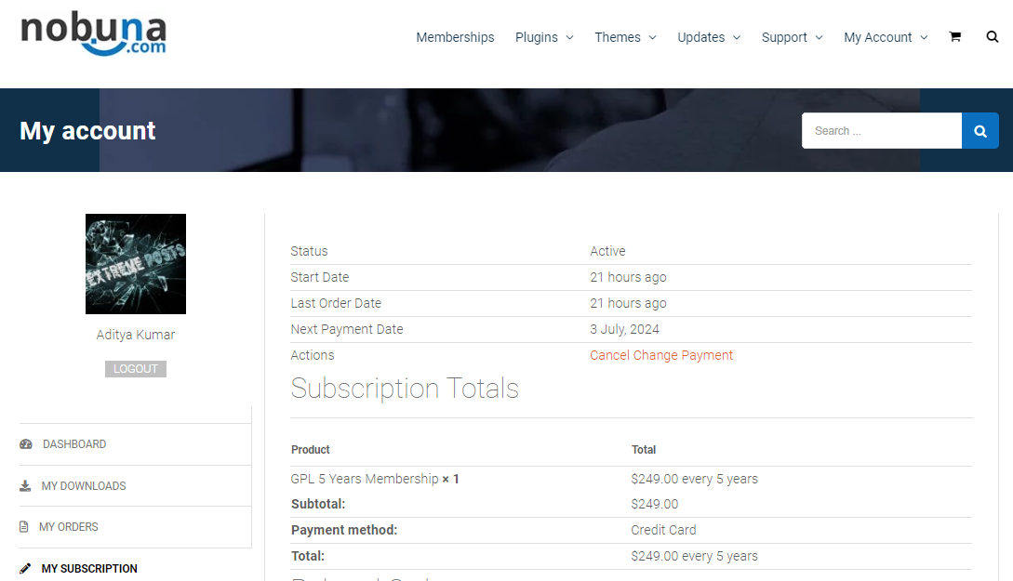Click the Cancel subscription link
Viewport: 1013px width, 581px height.
(x=609, y=355)
